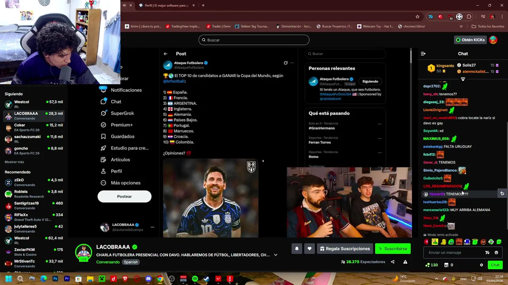This screenshot has height=285, width=508.
Task: Collapse the chat panel using top-left chat icon
Action: 423,53
